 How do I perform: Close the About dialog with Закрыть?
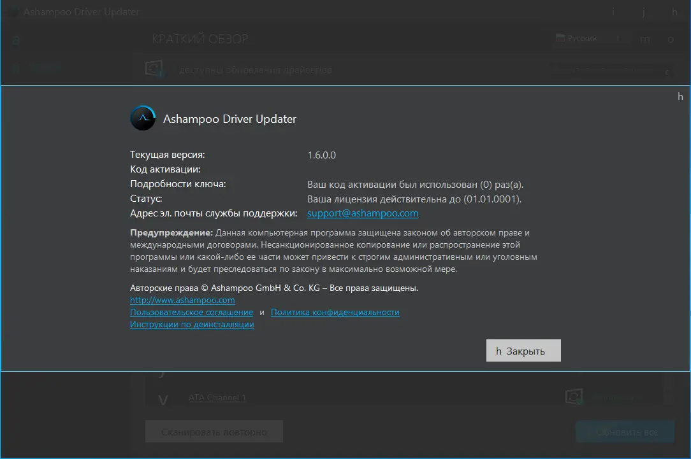click(523, 350)
